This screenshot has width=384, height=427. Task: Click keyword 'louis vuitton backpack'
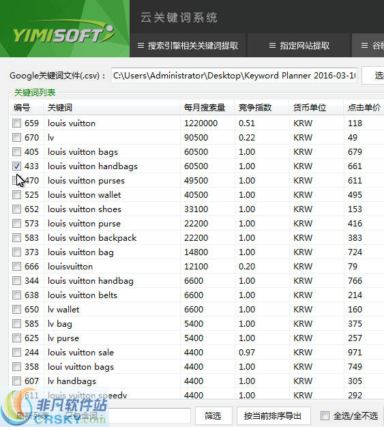pos(92,238)
